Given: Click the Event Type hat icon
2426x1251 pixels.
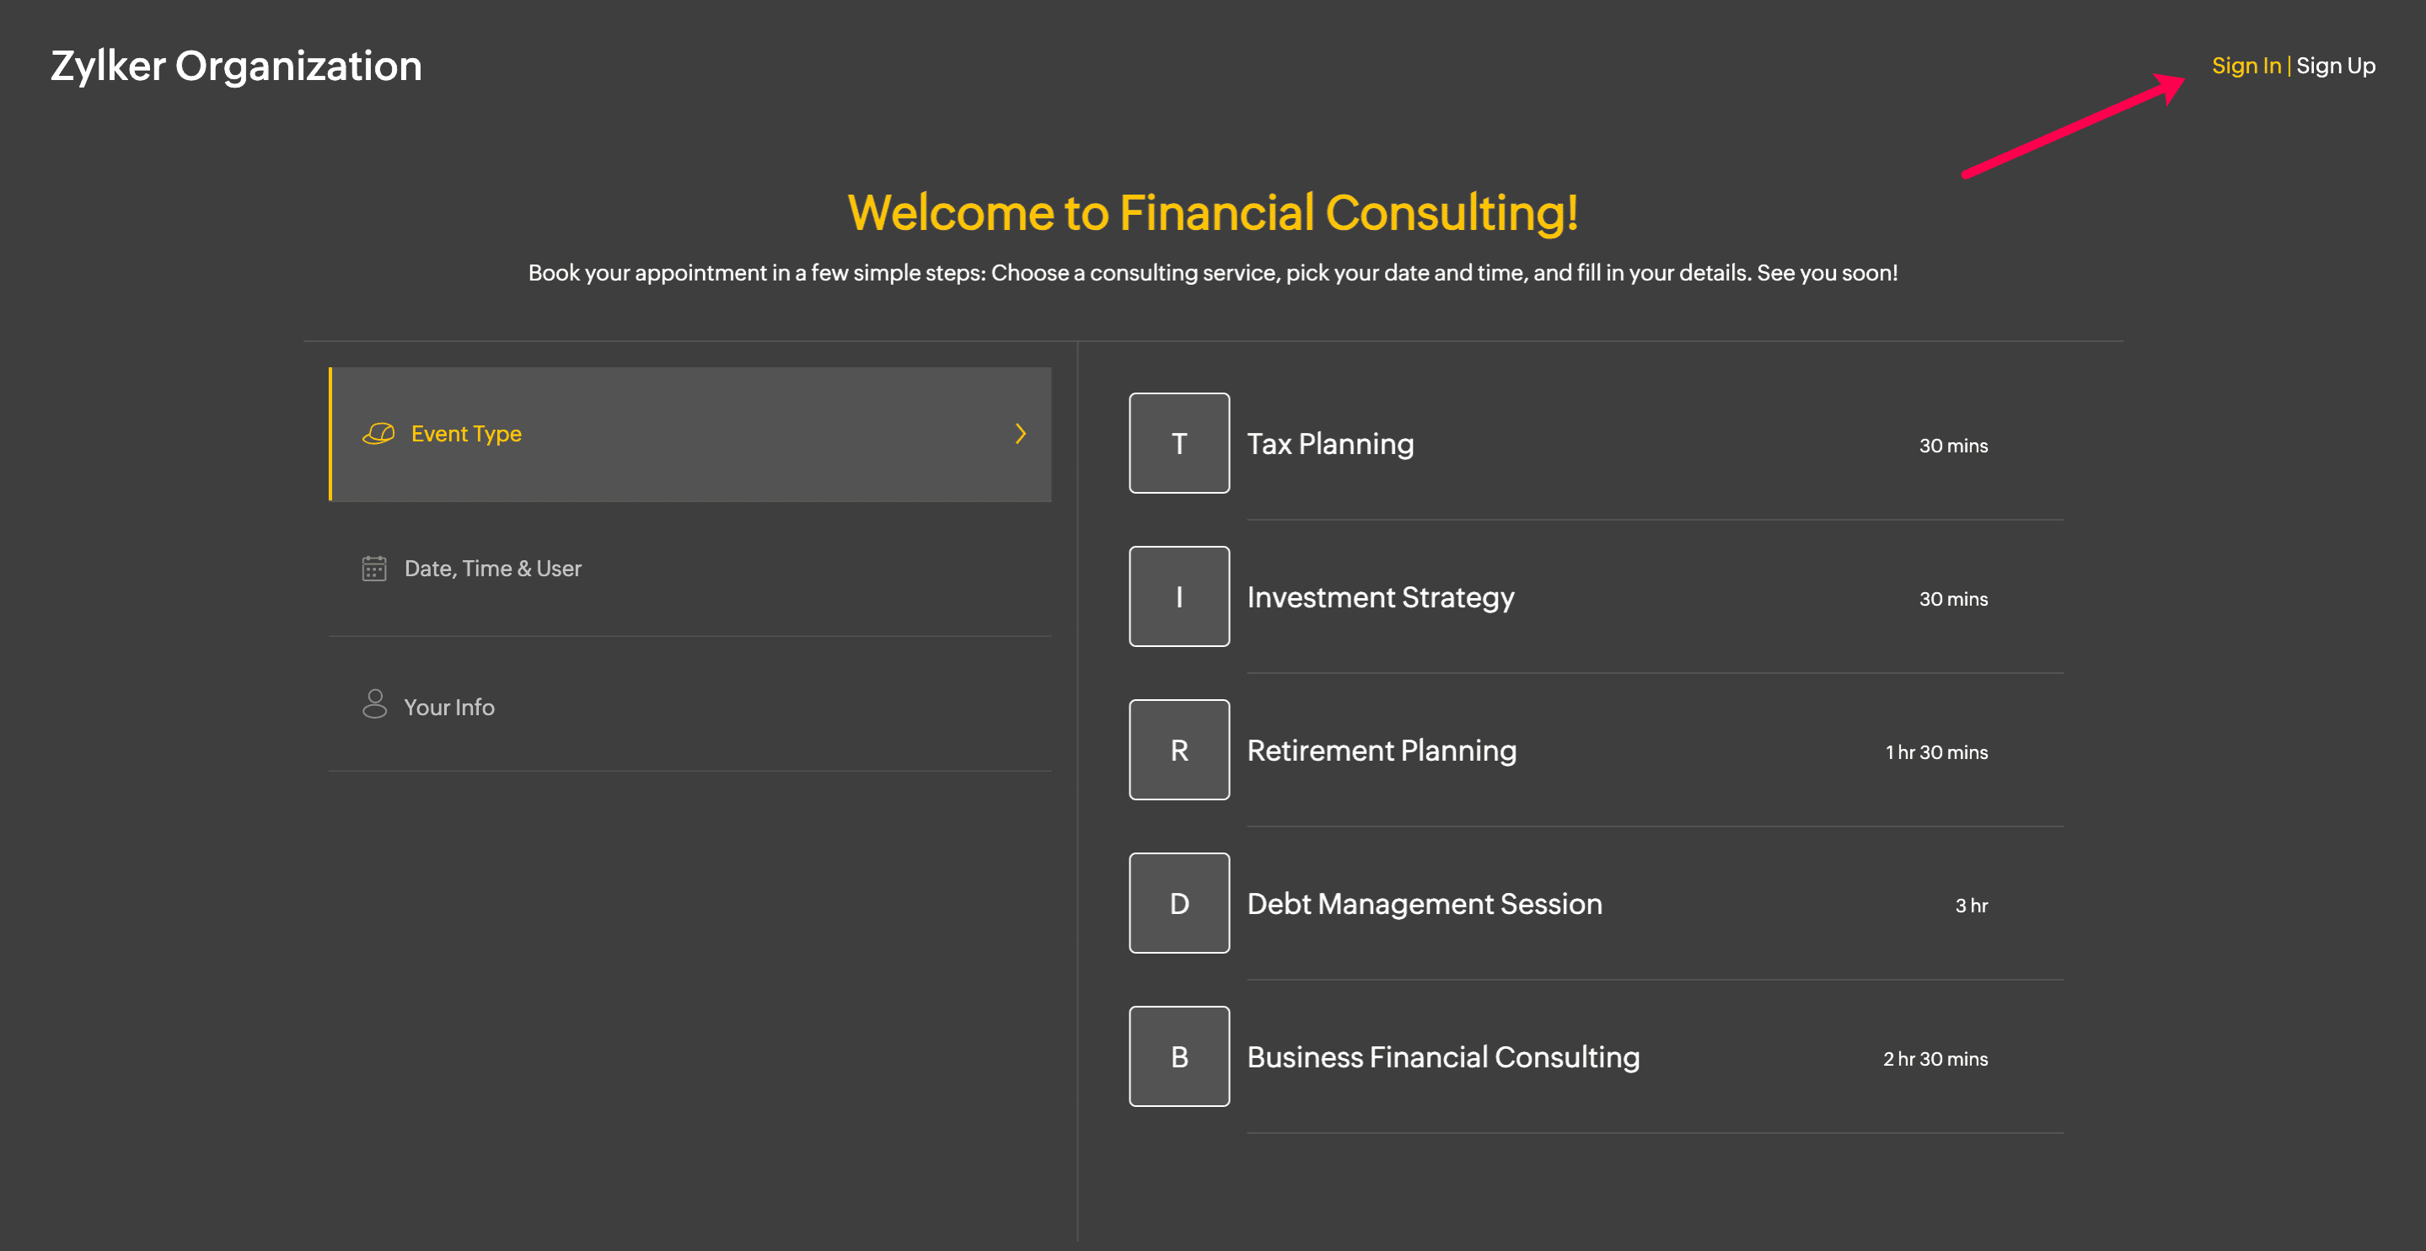Looking at the screenshot, I should click(x=378, y=433).
